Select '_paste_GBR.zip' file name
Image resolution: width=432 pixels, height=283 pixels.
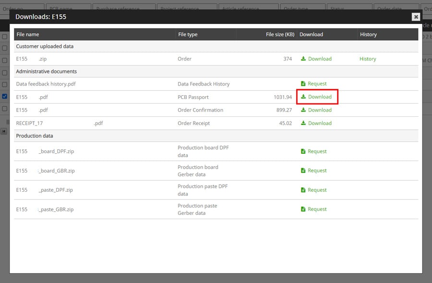[56, 209]
